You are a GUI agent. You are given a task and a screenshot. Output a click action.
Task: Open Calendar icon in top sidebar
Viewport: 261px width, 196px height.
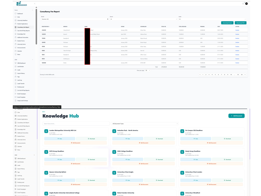tap(15, 51)
